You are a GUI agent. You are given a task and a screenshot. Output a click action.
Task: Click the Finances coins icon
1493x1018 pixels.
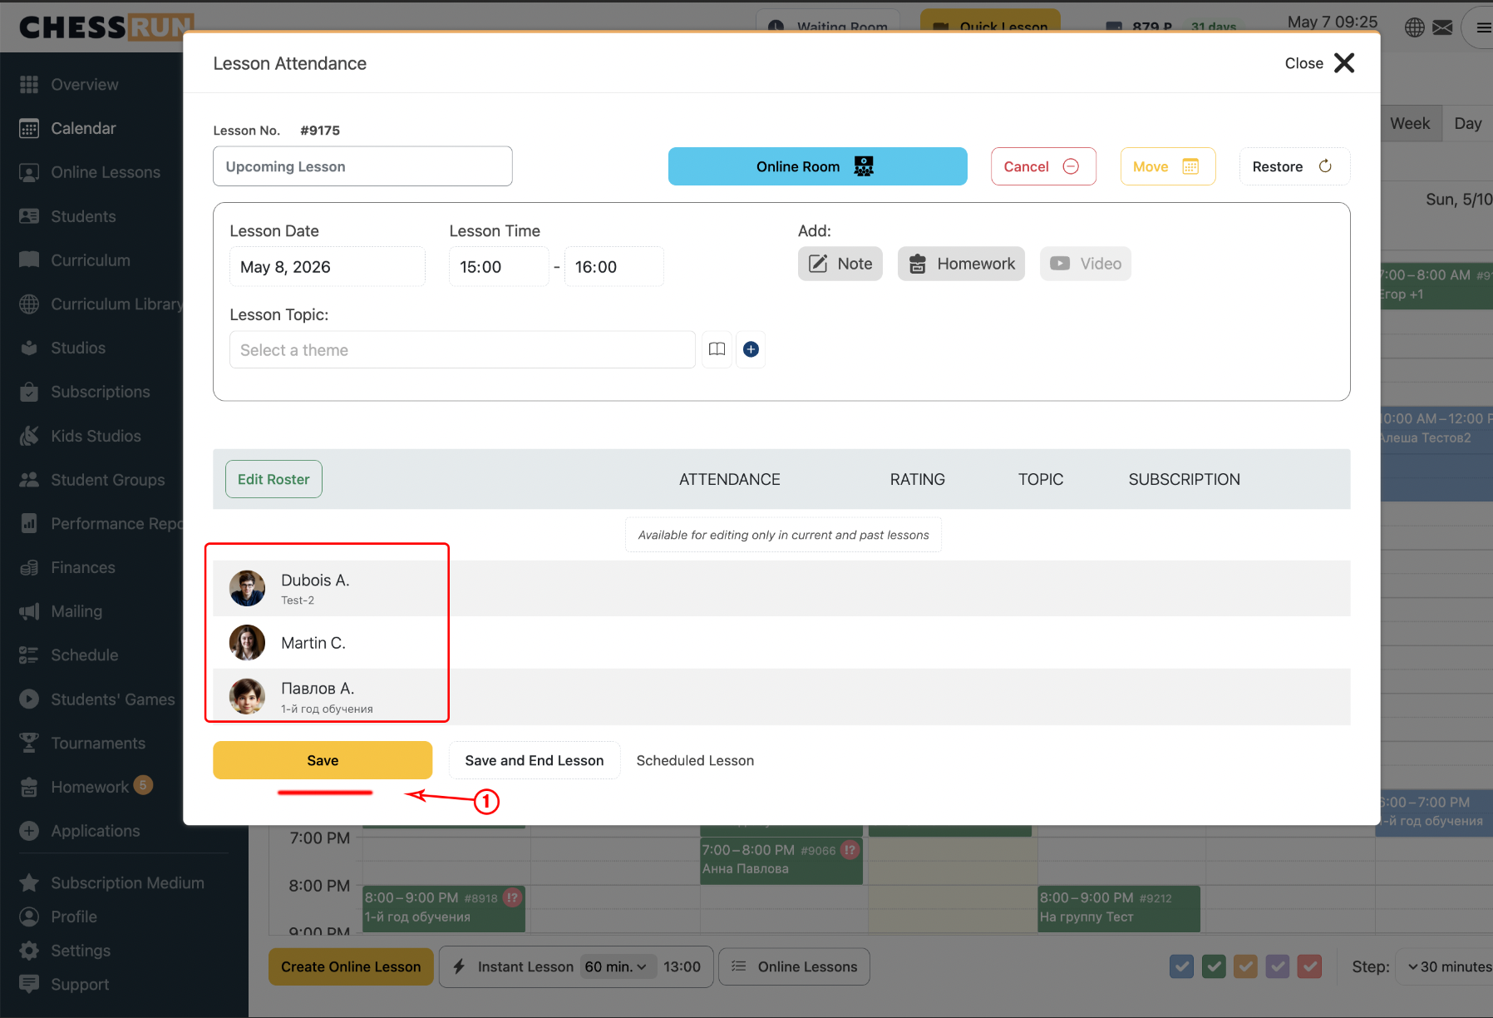tap(29, 567)
